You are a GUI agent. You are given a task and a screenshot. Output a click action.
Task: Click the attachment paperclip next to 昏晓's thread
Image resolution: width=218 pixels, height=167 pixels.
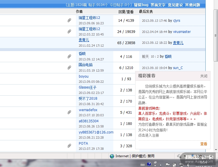[69, 56]
